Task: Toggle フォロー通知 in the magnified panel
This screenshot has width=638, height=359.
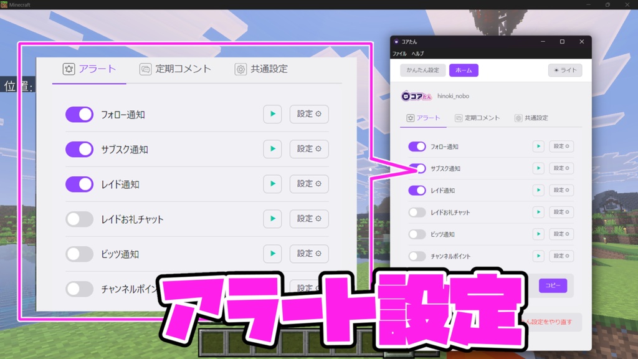Action: click(x=79, y=115)
